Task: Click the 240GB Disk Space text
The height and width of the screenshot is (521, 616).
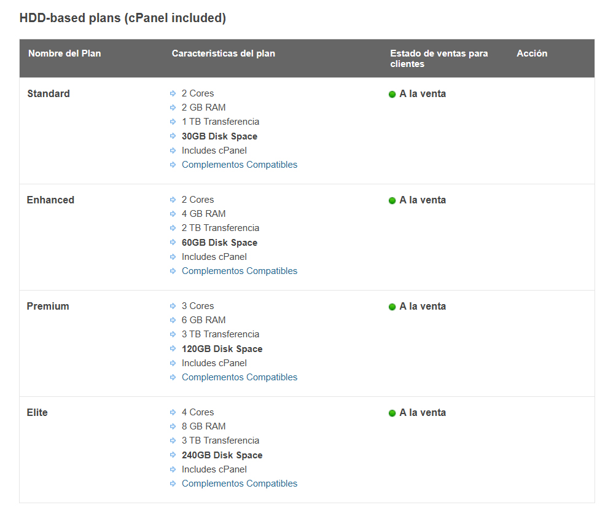Action: click(222, 455)
